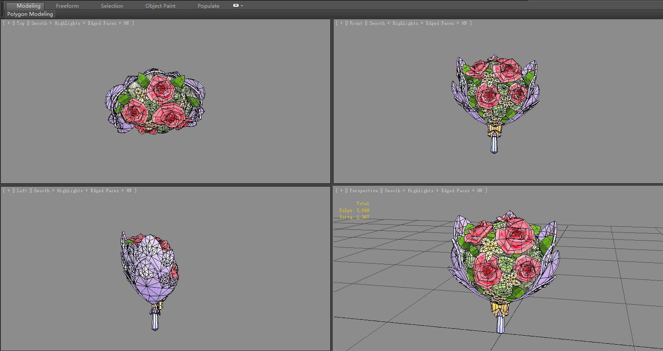Open the Top viewport shading label menu

80,23
